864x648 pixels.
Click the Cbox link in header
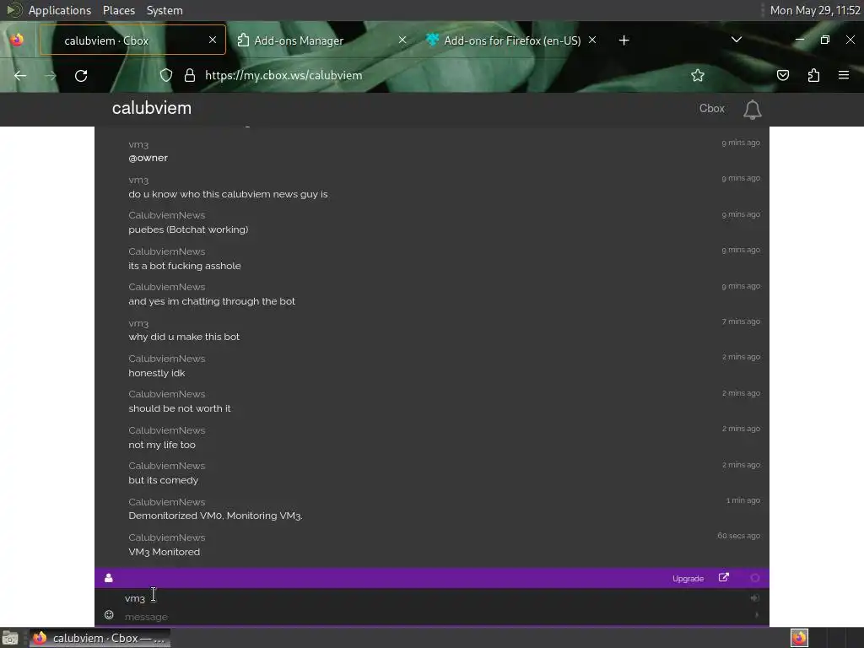pos(711,109)
